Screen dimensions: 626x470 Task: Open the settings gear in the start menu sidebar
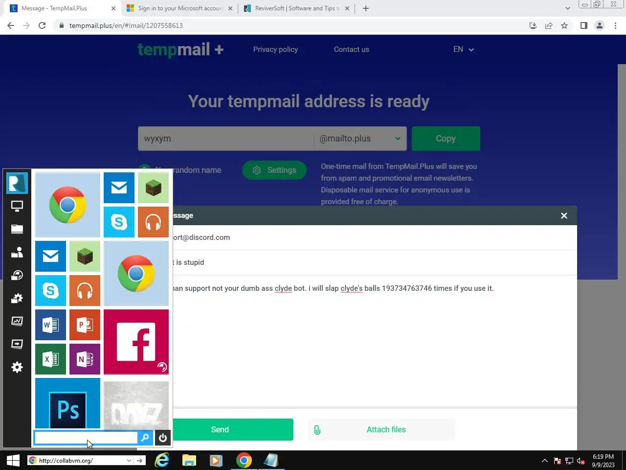tap(17, 367)
